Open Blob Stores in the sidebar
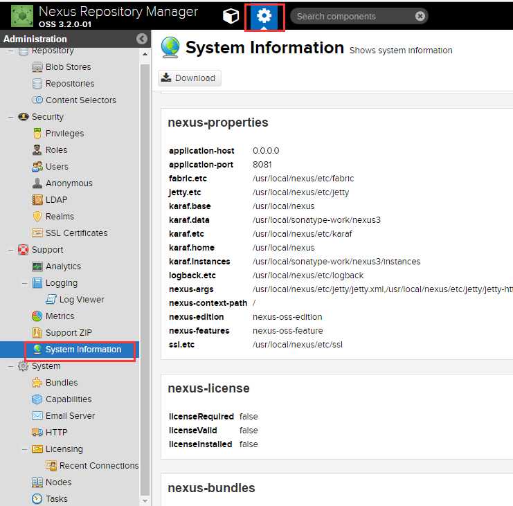 [68, 67]
